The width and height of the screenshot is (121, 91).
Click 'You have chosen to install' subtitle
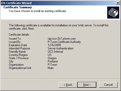tap(38, 11)
